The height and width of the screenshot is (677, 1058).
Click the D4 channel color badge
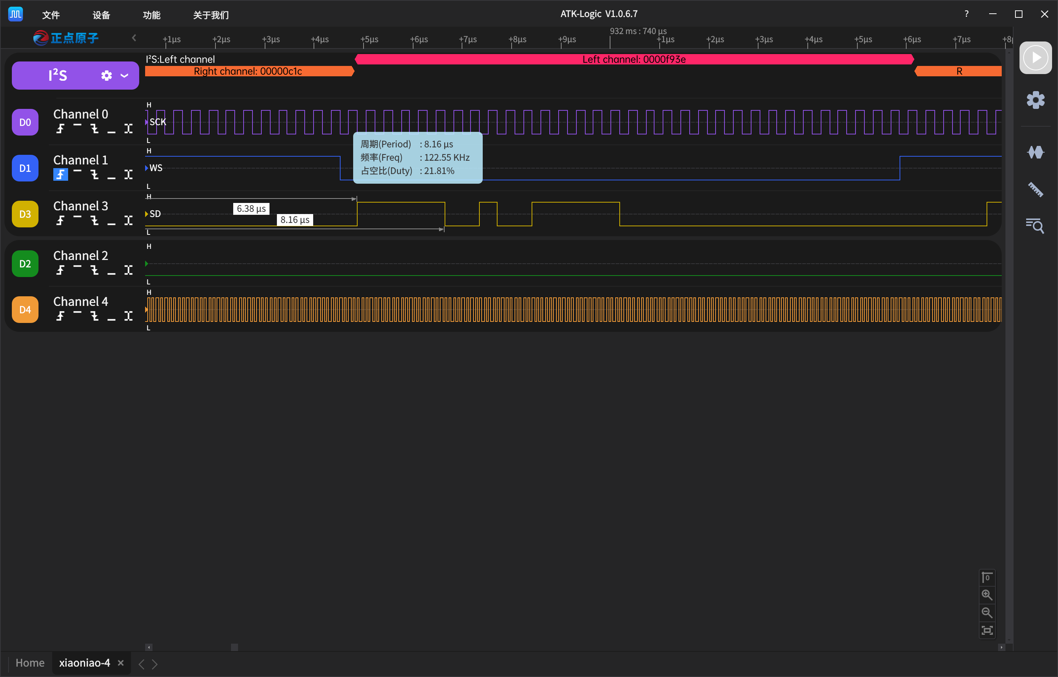tap(25, 310)
